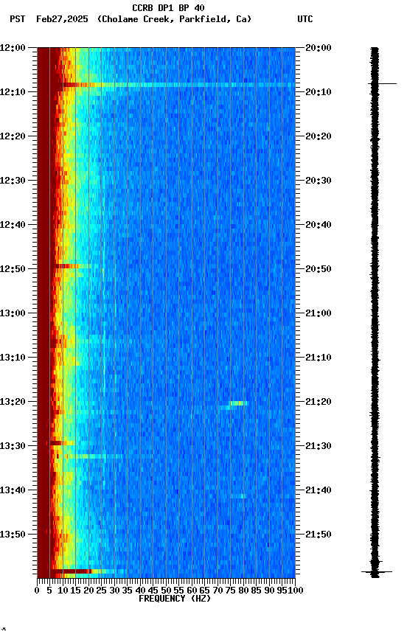Image resolution: width=407 pixels, height=637 pixels.
Task: Click the PST time label 13:10
Action: [13, 358]
